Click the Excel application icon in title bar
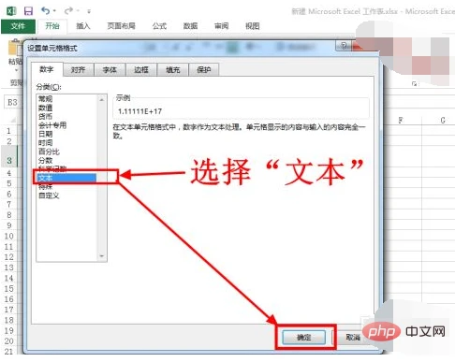Viewport: 455px width, 362px height. tap(11, 11)
